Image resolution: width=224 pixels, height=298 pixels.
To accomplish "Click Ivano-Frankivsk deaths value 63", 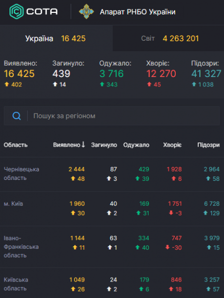I will [113, 238].
